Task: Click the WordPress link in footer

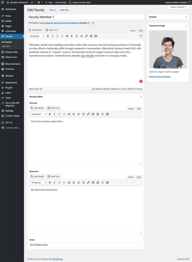Action: (58, 259)
